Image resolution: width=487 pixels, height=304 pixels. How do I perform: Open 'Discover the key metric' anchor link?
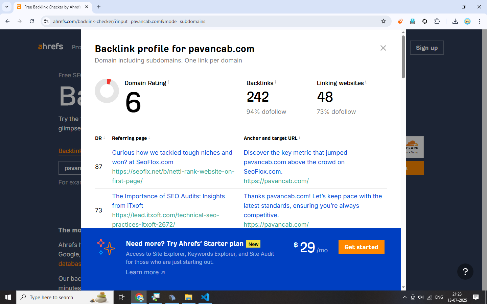point(295,162)
